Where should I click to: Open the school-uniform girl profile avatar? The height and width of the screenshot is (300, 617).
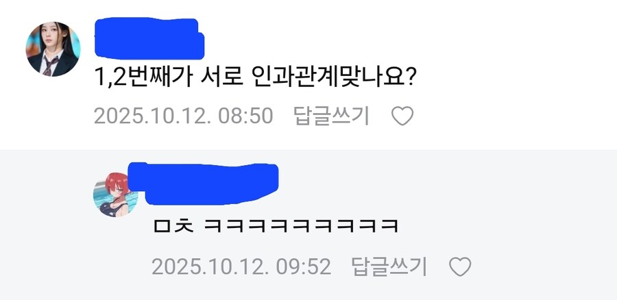click(x=53, y=49)
